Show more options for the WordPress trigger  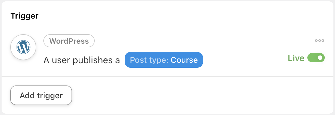coord(319,41)
